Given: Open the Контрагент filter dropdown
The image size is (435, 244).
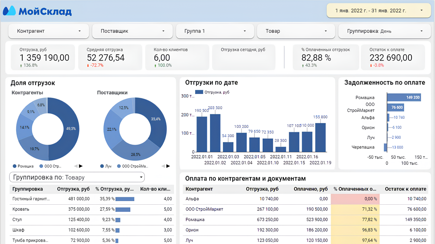Looking at the screenshot, I should pyautogui.click(x=49, y=31).
